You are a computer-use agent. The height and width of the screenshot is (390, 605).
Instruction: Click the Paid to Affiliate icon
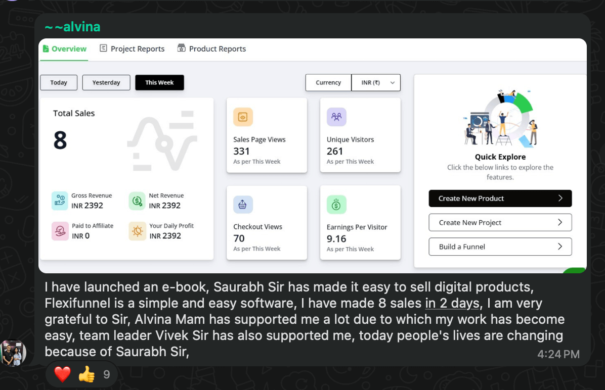[60, 231]
